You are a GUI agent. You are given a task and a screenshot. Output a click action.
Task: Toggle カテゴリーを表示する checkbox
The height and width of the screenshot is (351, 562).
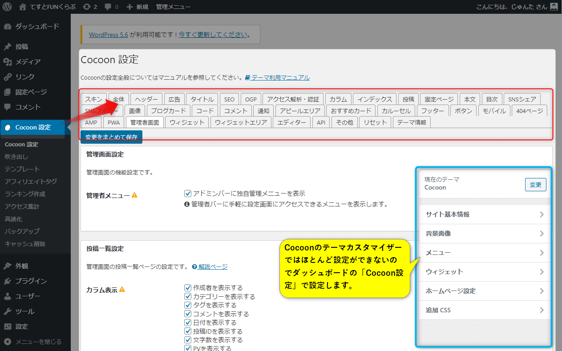[188, 296]
